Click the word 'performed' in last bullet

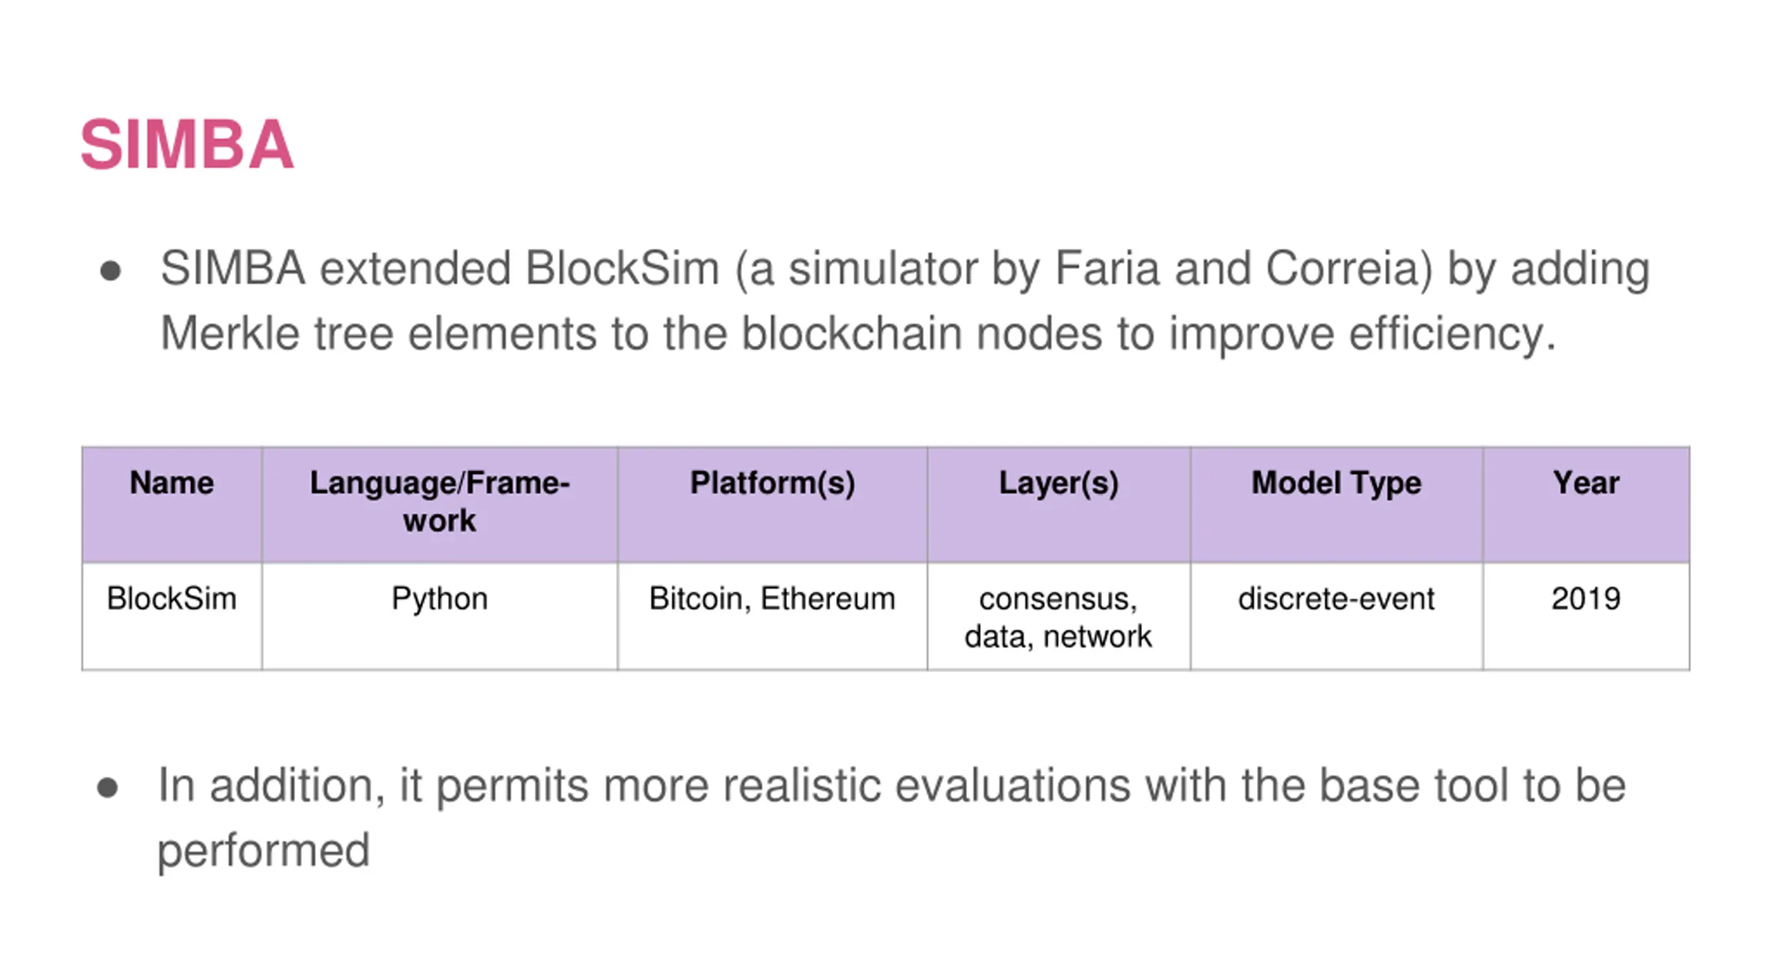[264, 851]
